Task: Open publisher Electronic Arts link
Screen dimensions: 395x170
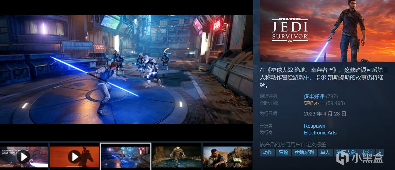Action: [320, 133]
